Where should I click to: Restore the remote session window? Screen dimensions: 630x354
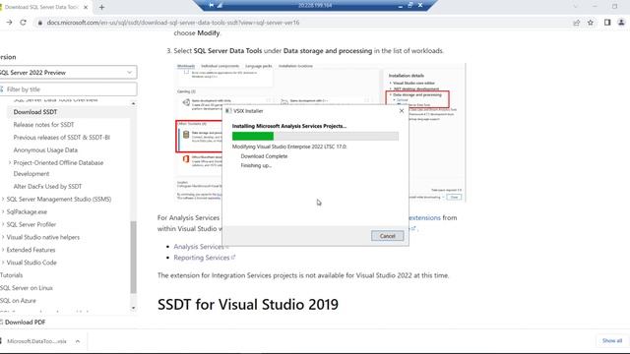click(410, 5)
